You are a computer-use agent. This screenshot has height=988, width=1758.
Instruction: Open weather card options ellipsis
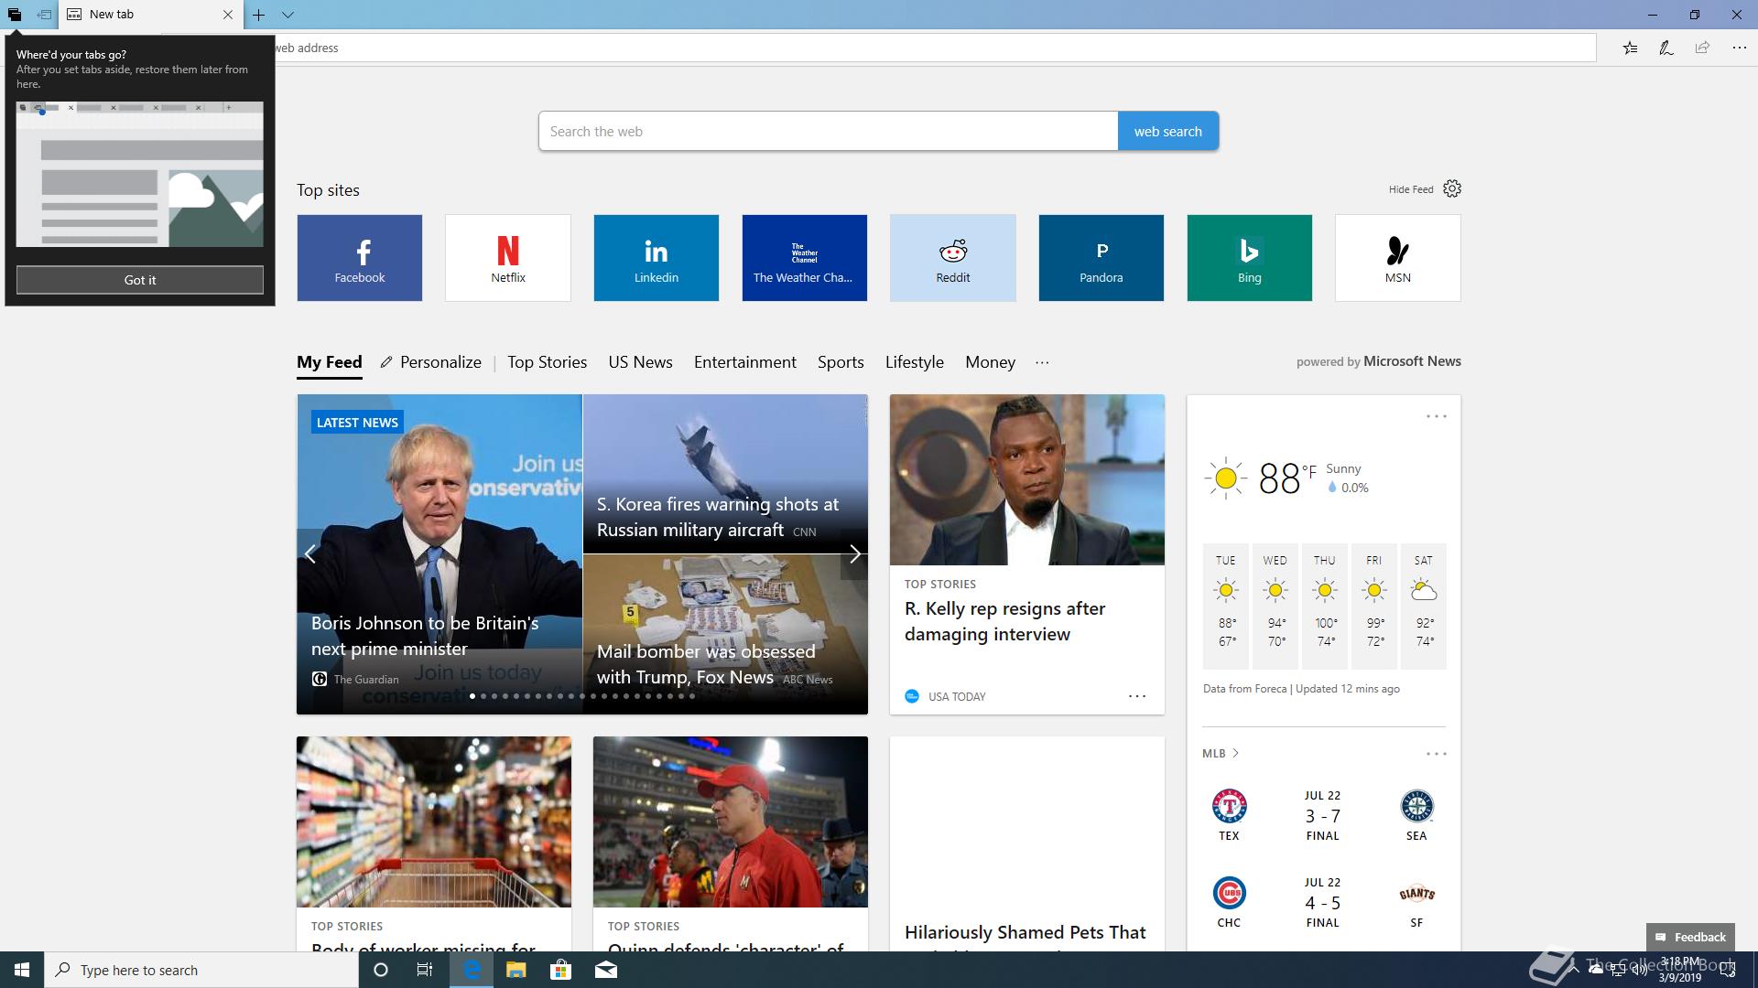point(1436,416)
